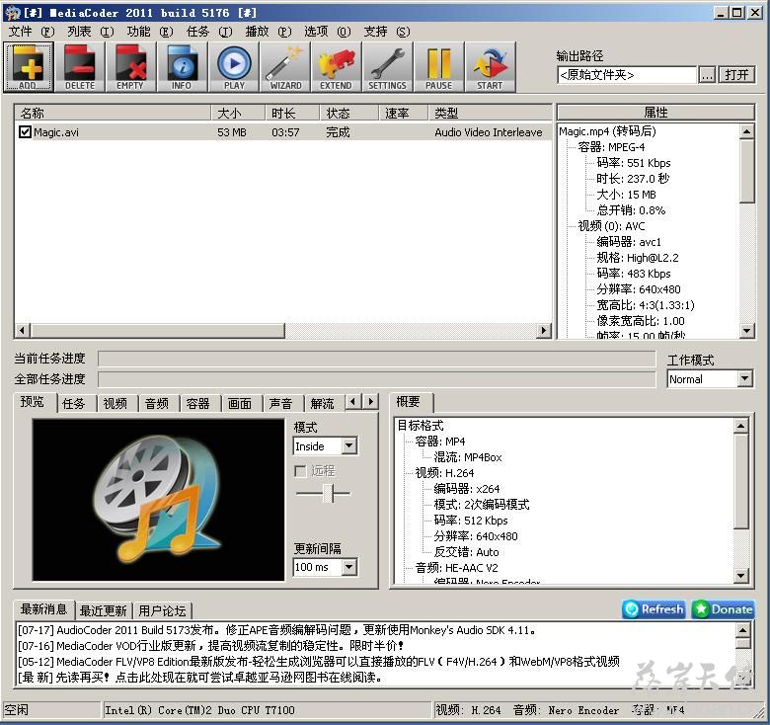Open the 列表 (L) menu
This screenshot has width=770, height=725.
(x=91, y=32)
